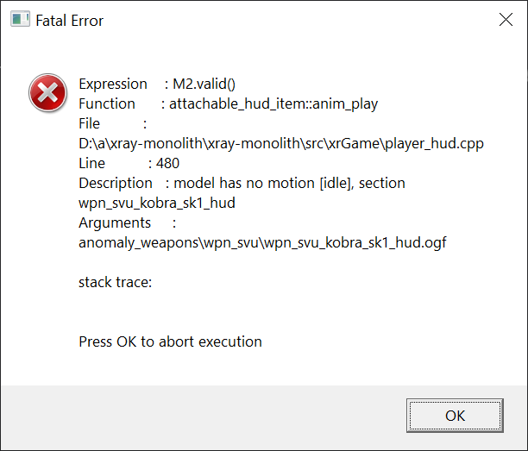Click the "stack trace:" text
Viewport: 528px width, 451px height.
(x=115, y=282)
